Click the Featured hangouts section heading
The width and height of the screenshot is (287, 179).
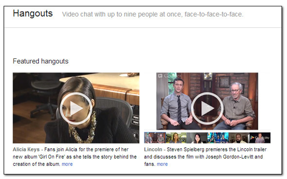point(41,61)
